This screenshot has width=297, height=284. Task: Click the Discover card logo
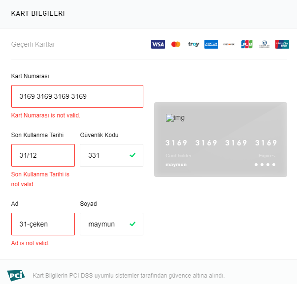coord(229,44)
